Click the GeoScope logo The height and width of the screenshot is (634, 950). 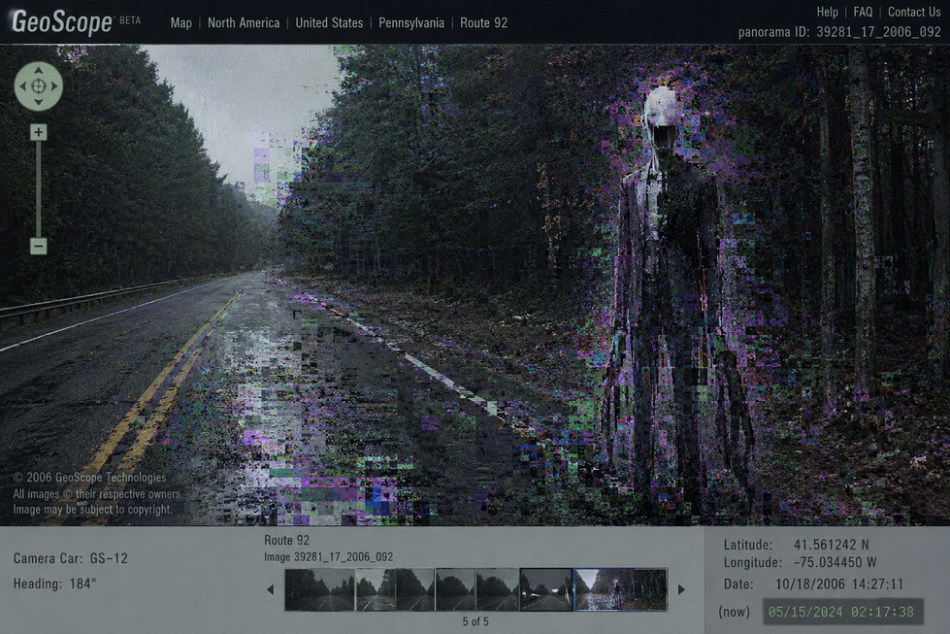point(62,21)
